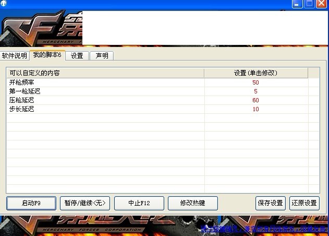Image resolution: width=329 pixels, height=236 pixels.
Task: Edit the 步长延迟 value 10
Action: [x=255, y=109]
